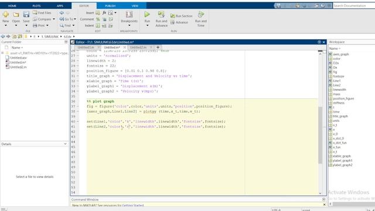The width and height of the screenshot is (375, 211).
Task: Click the 1.SIMULINK folder in the address path
Action: [50, 36]
